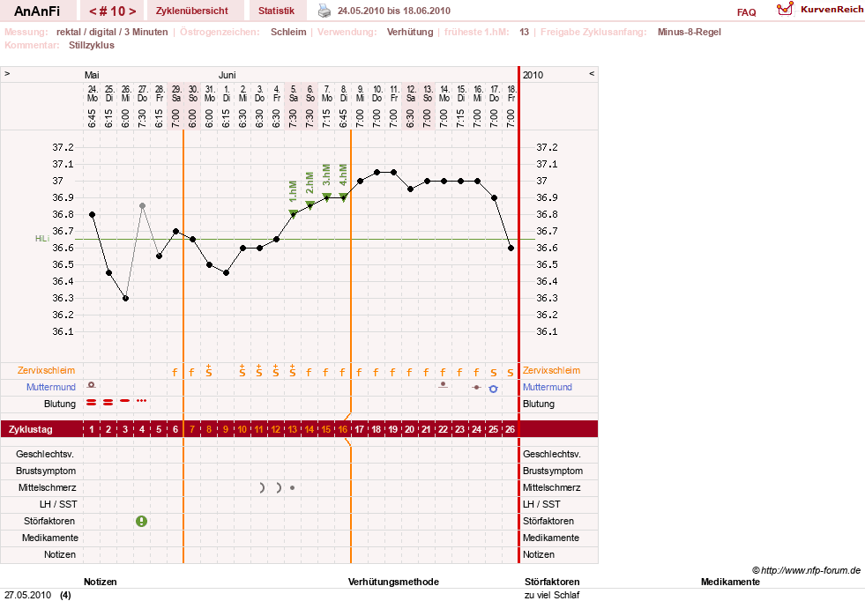
Task: Click the temperature point on cycle day 18
Action: (x=377, y=172)
